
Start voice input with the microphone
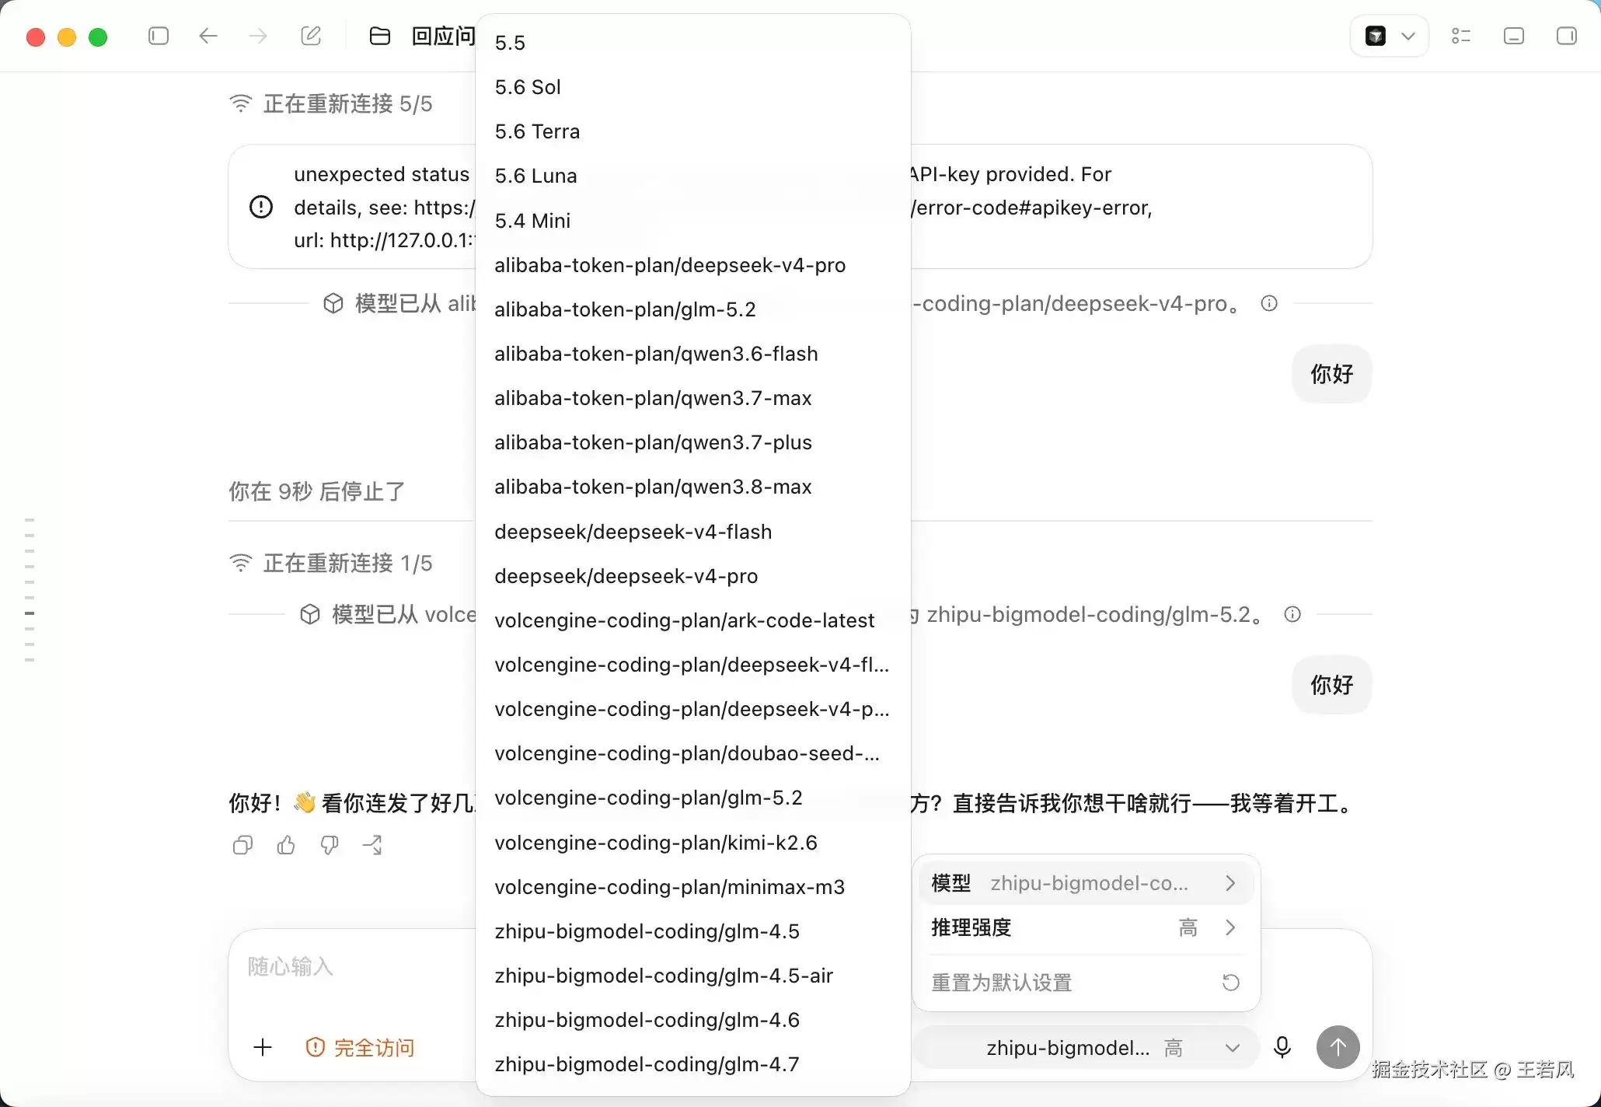[1282, 1047]
